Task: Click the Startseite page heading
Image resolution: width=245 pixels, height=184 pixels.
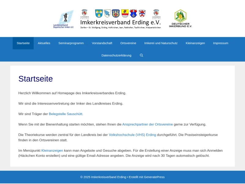Action: 36,79
